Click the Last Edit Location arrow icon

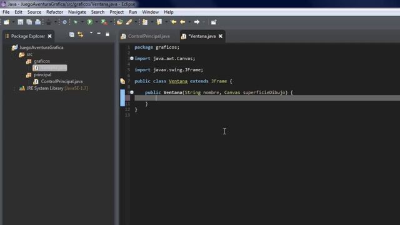(x=174, y=22)
